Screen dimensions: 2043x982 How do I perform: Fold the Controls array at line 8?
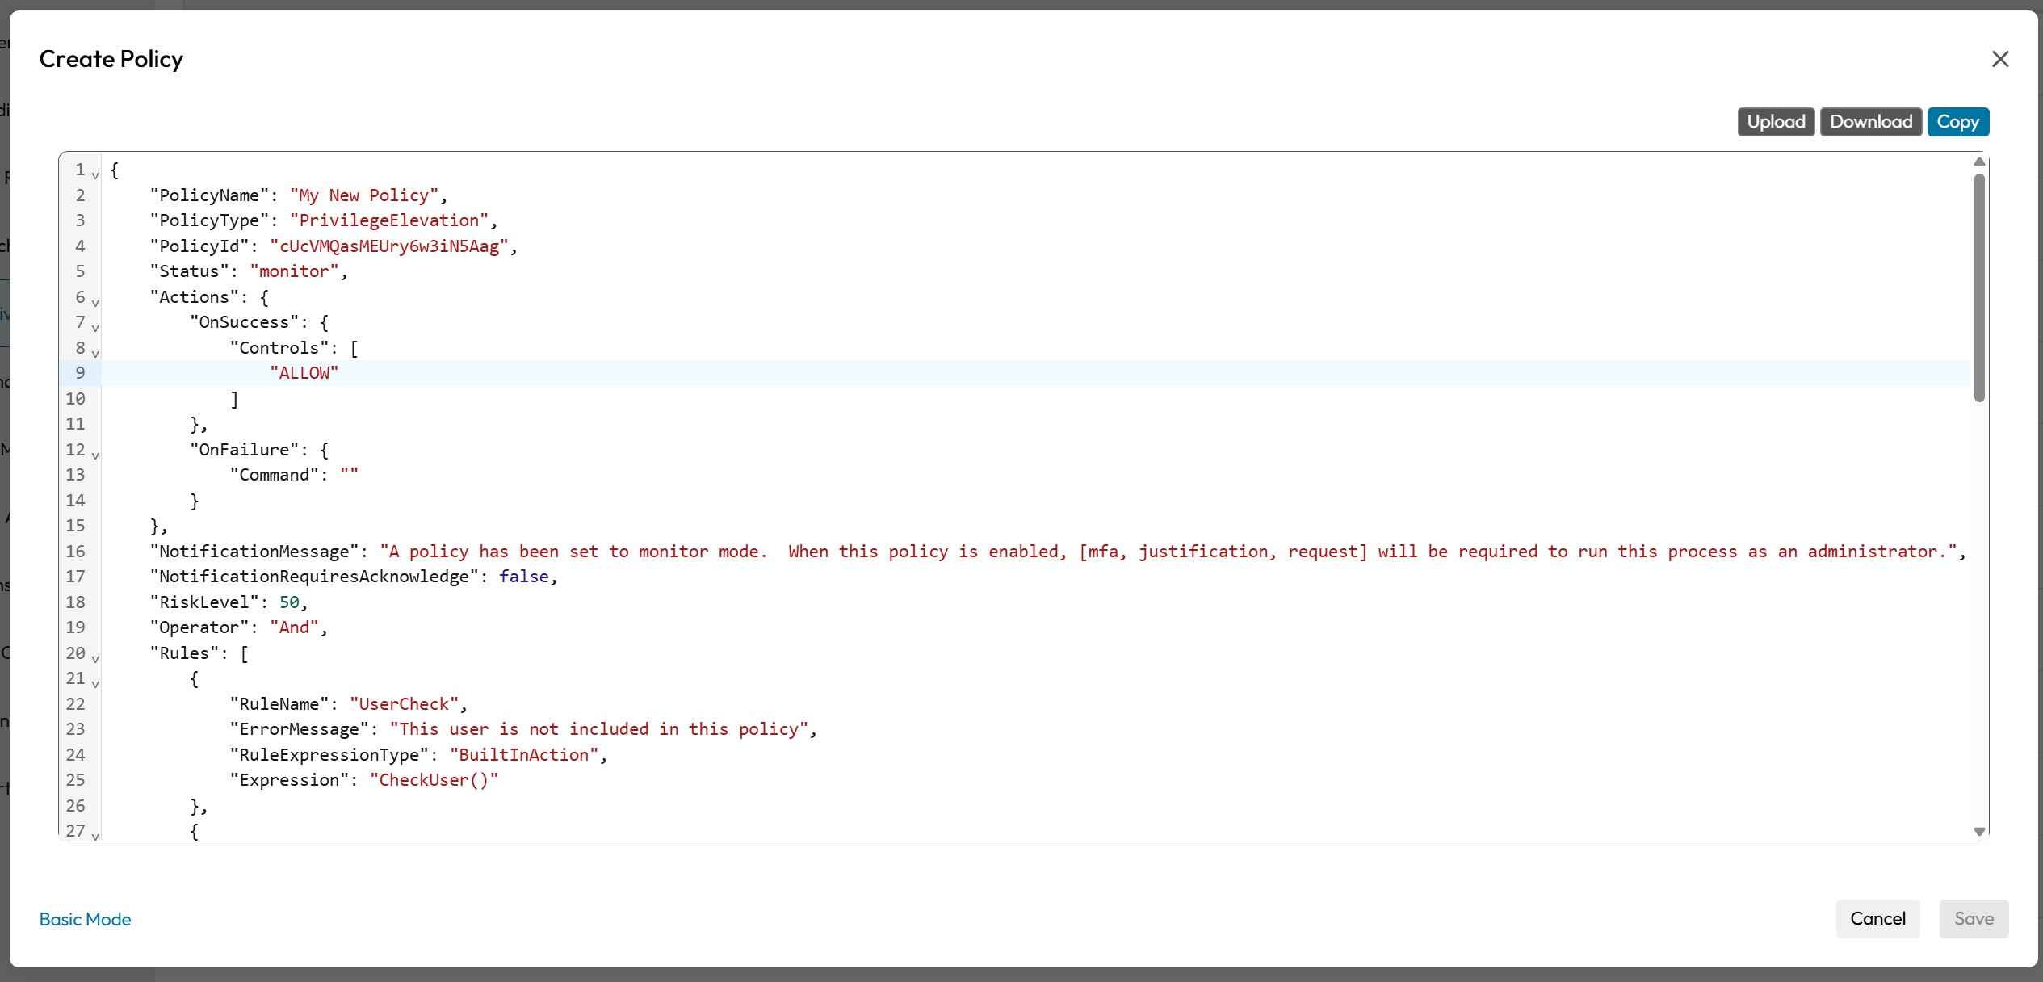[95, 354]
